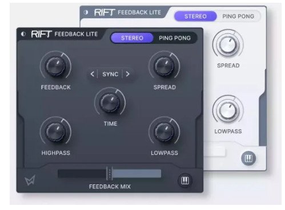285x210 pixels.
Task: Click the keyboard icon in dark plugin
Action: [x=184, y=180]
